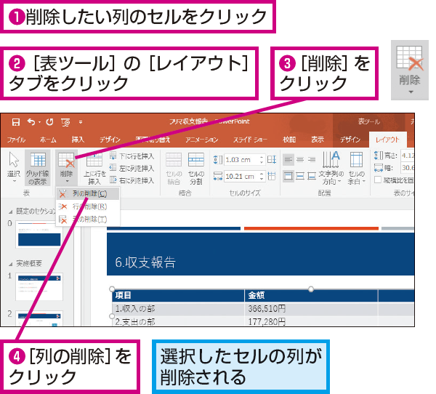The image size is (436, 394).
Task: Open the Select (選択) dropdown
Action: [x=13, y=168]
